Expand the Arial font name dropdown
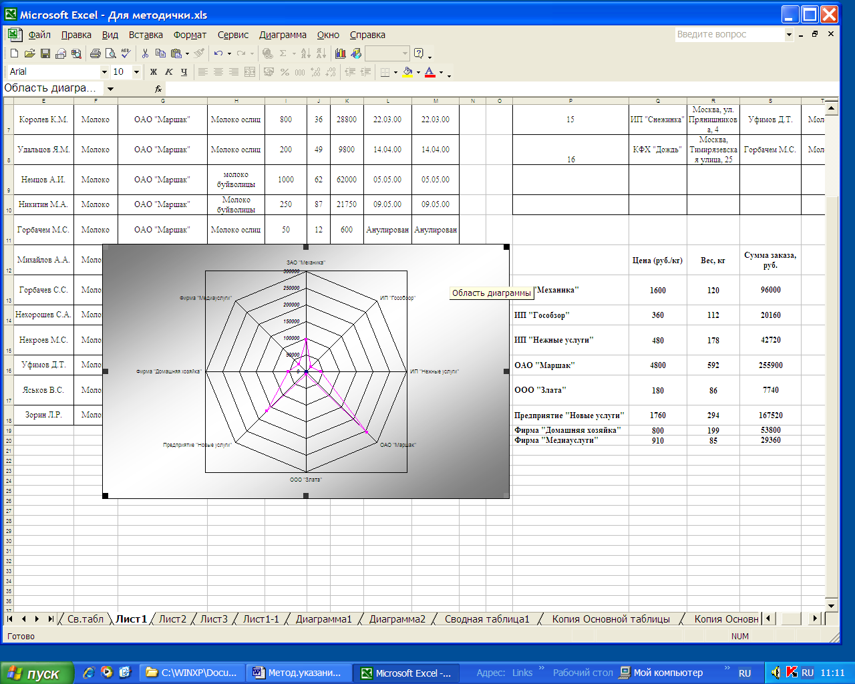This screenshot has height=684, width=855. pyautogui.click(x=104, y=71)
